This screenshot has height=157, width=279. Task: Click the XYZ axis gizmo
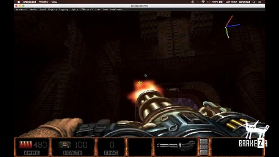pyautogui.click(x=232, y=27)
